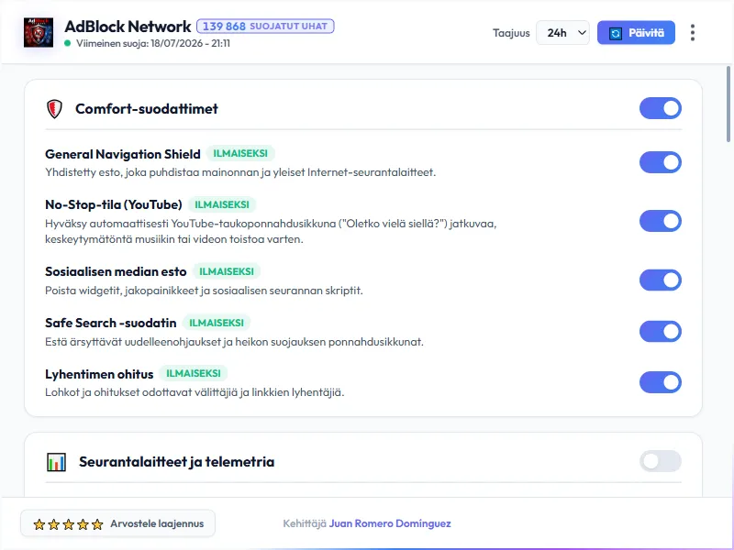This screenshot has width=734, height=550.
Task: Switch off Sosiaalisen median esto
Action: coord(660,280)
